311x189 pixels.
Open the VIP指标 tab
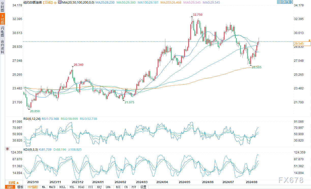coord(32,187)
